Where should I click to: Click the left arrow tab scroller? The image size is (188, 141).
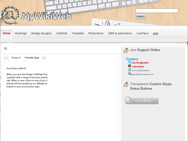pos(6,58)
